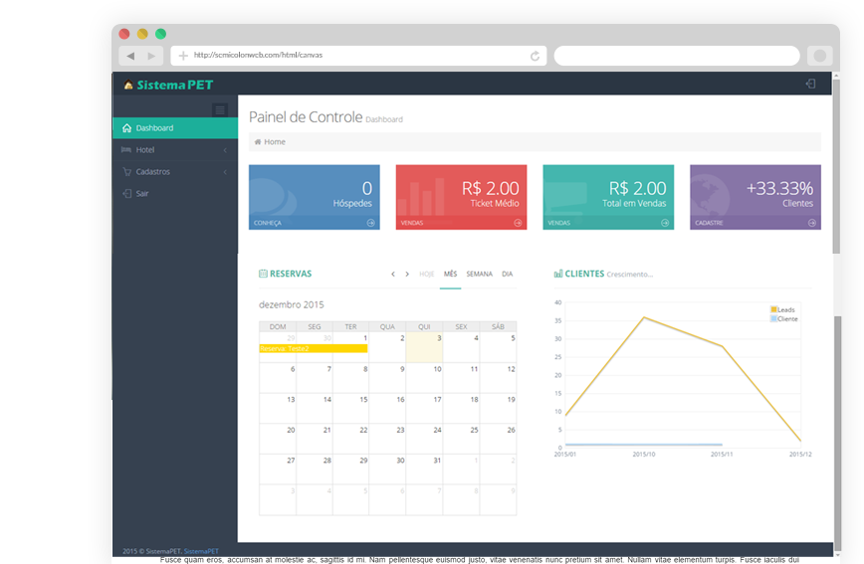Expand the Cadastros sidebar menu
This screenshot has width=864, height=564.
[x=174, y=171]
